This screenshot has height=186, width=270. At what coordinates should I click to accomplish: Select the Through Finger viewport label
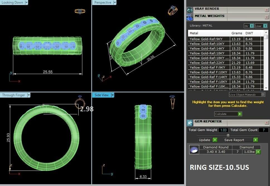coord(13,95)
